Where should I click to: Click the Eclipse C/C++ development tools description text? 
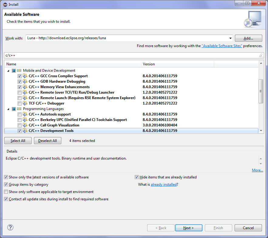[x=66, y=158]
